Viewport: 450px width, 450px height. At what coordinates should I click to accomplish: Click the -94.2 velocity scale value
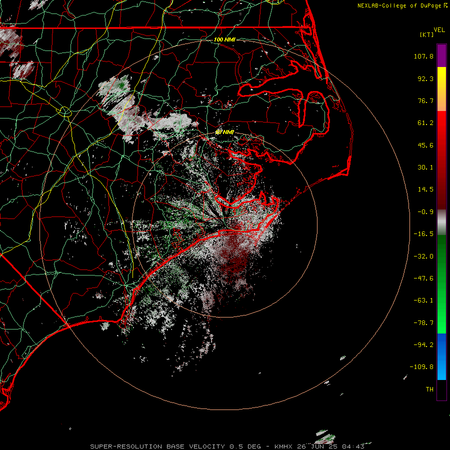click(423, 344)
